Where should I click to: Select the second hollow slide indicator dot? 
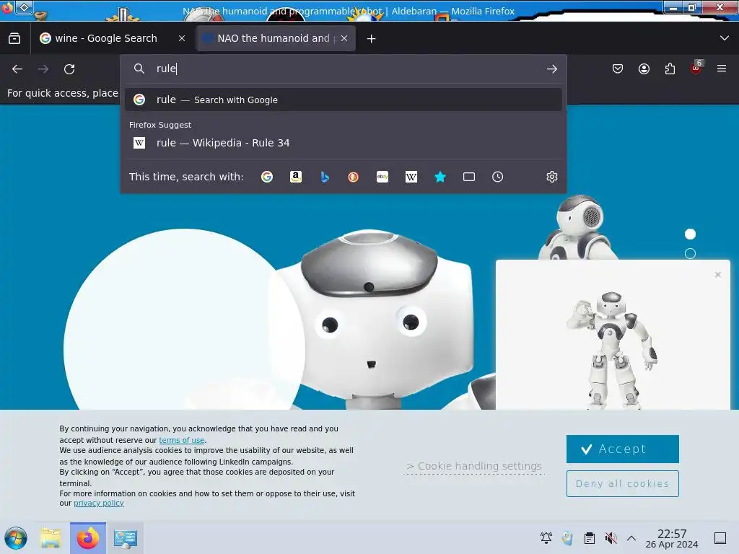click(690, 253)
